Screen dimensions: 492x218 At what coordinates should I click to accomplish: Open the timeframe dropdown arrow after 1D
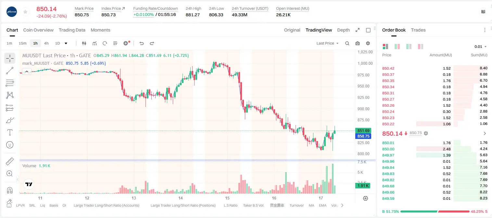click(x=66, y=43)
